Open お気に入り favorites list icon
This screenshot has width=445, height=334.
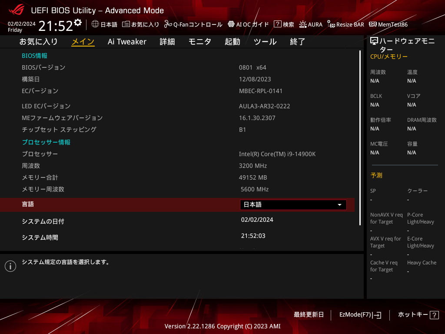point(126,24)
